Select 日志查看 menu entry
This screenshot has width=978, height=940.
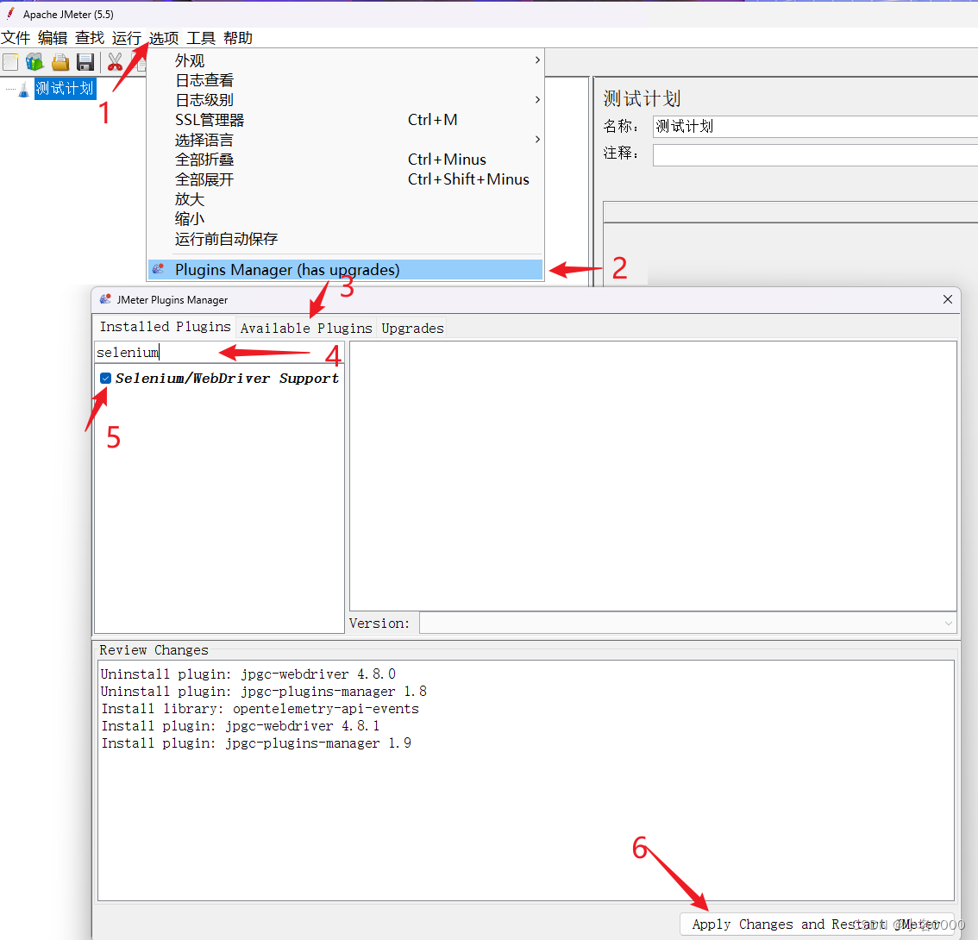345,80
